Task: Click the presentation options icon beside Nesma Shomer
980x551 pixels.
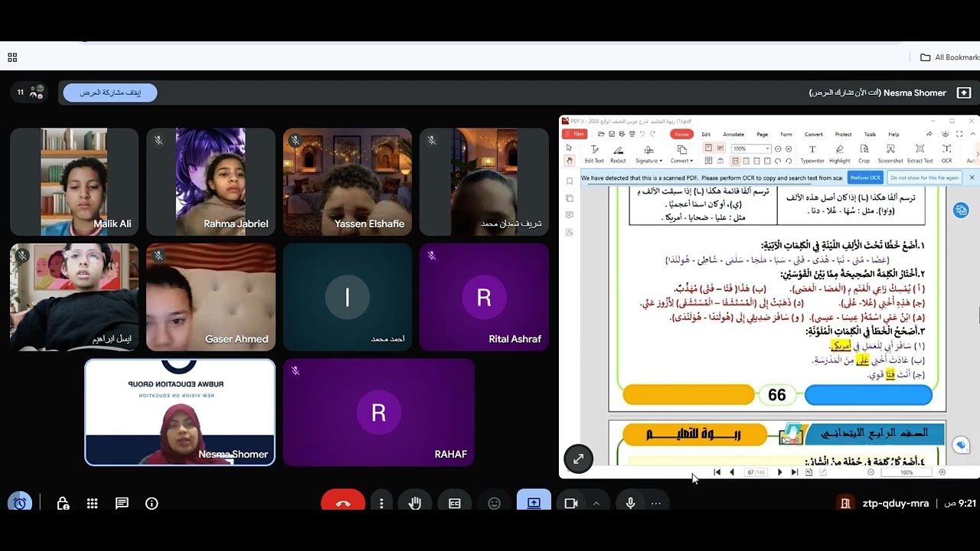Action: (x=964, y=93)
